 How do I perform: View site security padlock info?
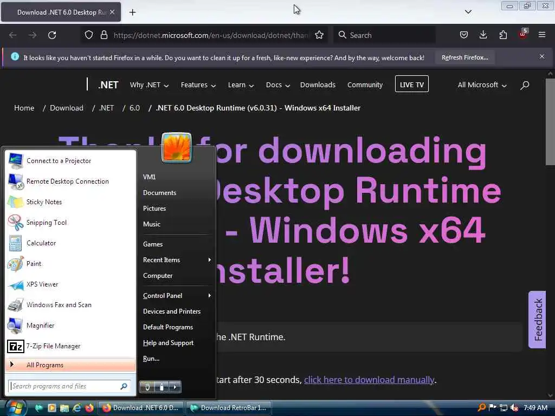point(104,35)
